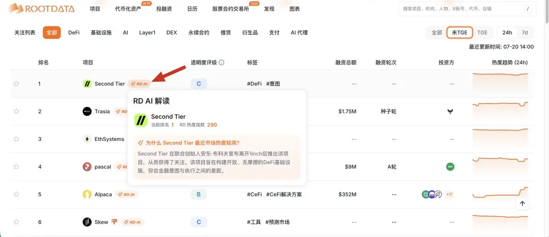549x237 pixels.
Task: Select the 关注列表 category tab
Action: tap(25, 32)
